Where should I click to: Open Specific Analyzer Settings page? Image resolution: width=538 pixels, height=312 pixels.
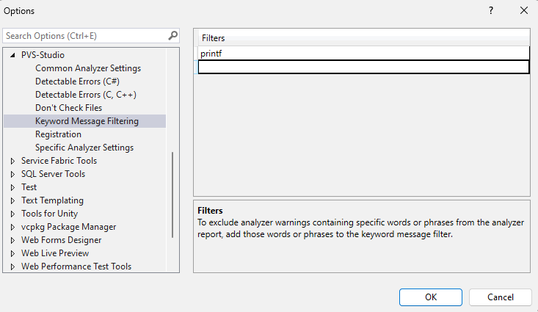(x=84, y=148)
